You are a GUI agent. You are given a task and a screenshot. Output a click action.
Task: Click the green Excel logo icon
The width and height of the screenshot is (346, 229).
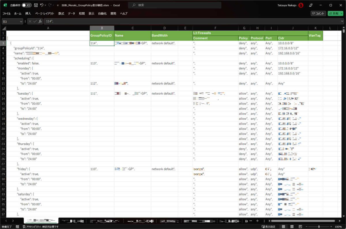tap(5, 5)
